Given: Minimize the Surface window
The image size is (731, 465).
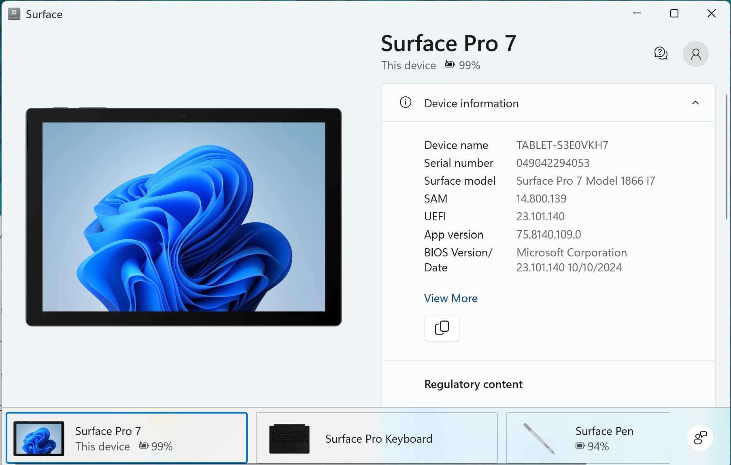Looking at the screenshot, I should pos(637,13).
